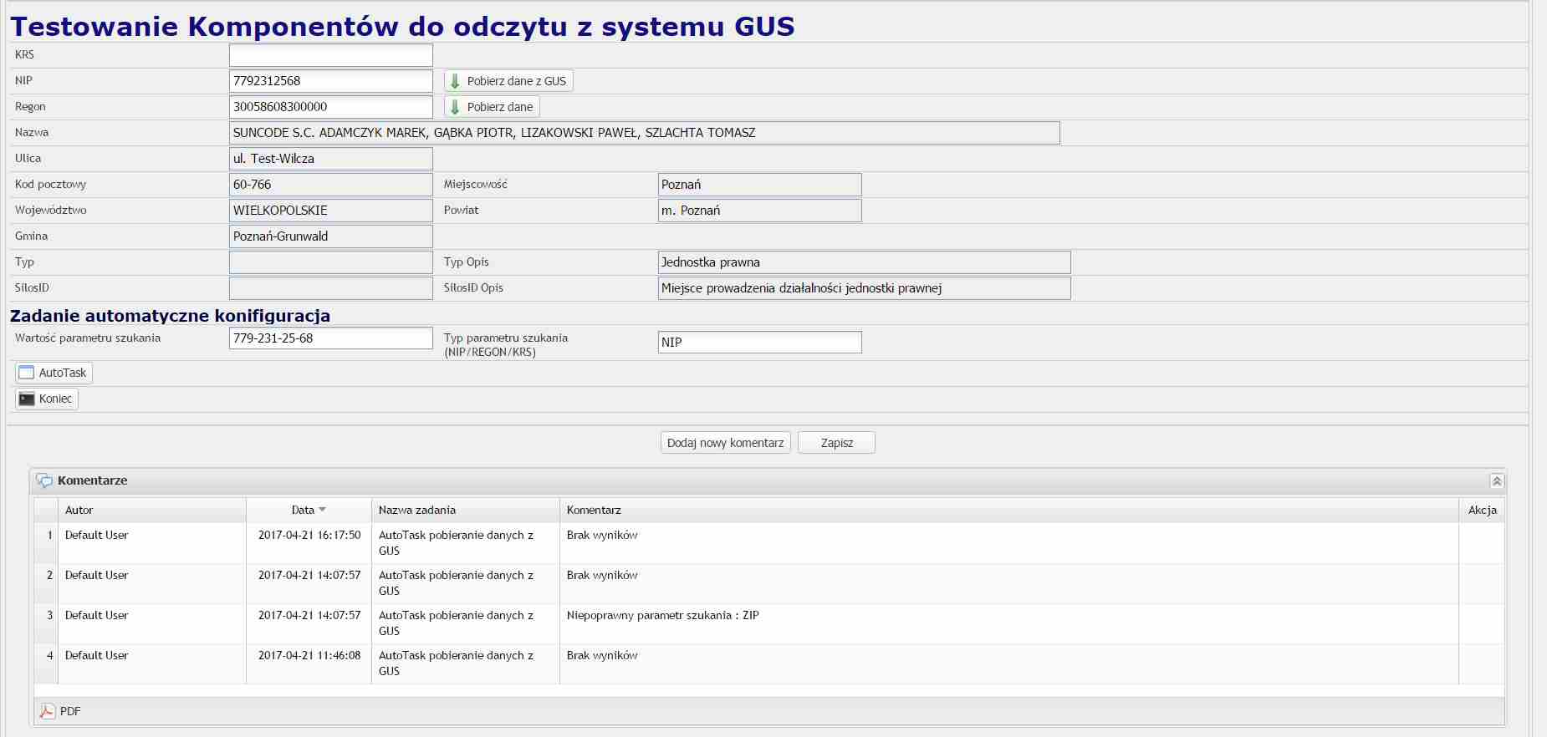Click the AutoTask button

click(x=54, y=373)
